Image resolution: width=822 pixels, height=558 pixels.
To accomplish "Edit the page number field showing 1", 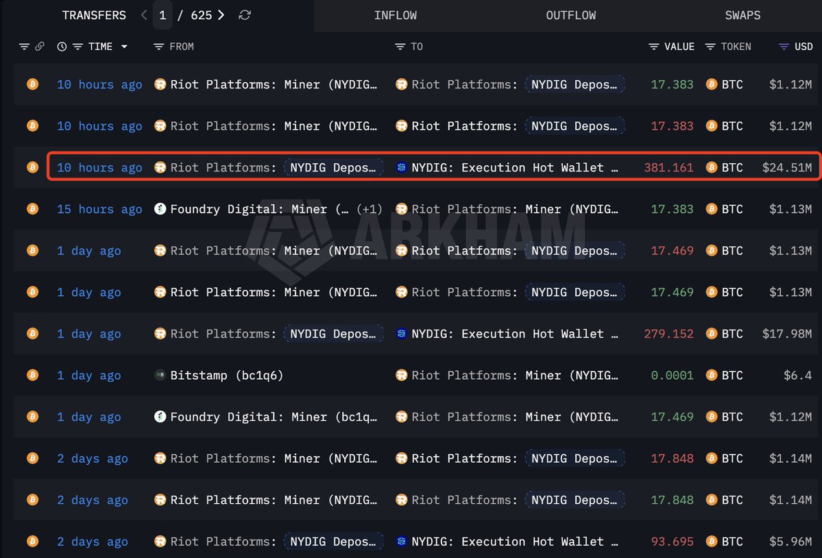I will tap(162, 15).
